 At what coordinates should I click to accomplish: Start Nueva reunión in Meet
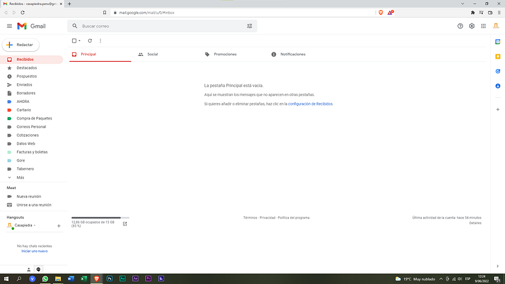point(29,197)
